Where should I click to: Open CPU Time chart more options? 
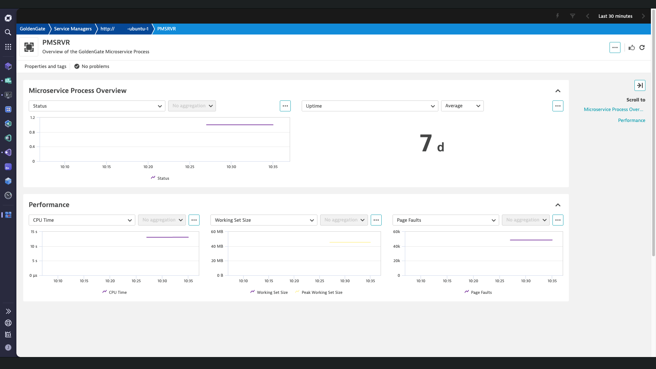point(194,220)
